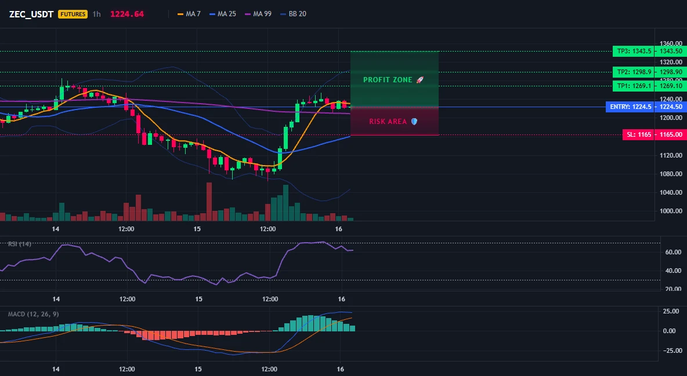
Task: Click the TP2: 1298.9 target label
Action: click(x=633, y=72)
